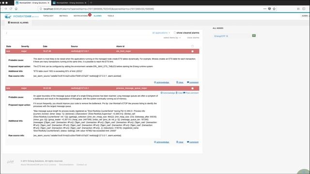Viewport: 310px width, 174px height.
Task: Check the process_message_queue_major alarm row checkbox
Action: click(x=192, y=88)
